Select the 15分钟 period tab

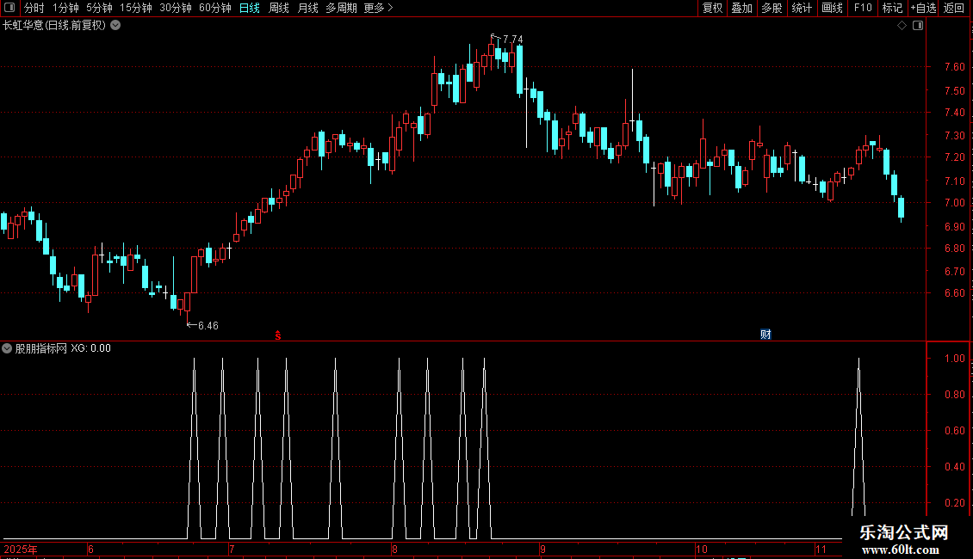(136, 8)
